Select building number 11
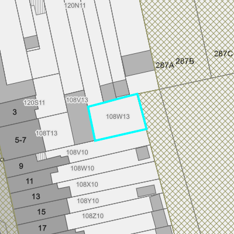 [x=29, y=181]
